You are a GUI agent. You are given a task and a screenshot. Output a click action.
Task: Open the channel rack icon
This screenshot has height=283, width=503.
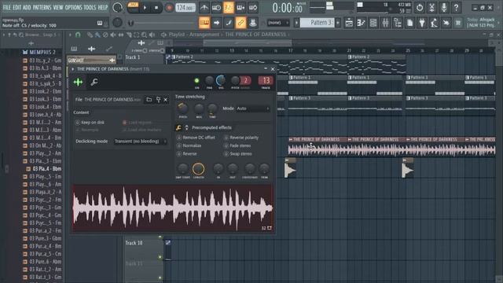point(373,23)
